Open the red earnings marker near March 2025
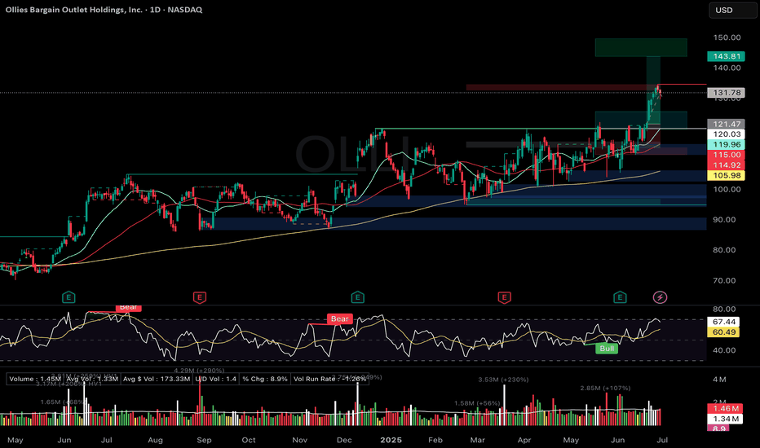 [504, 297]
